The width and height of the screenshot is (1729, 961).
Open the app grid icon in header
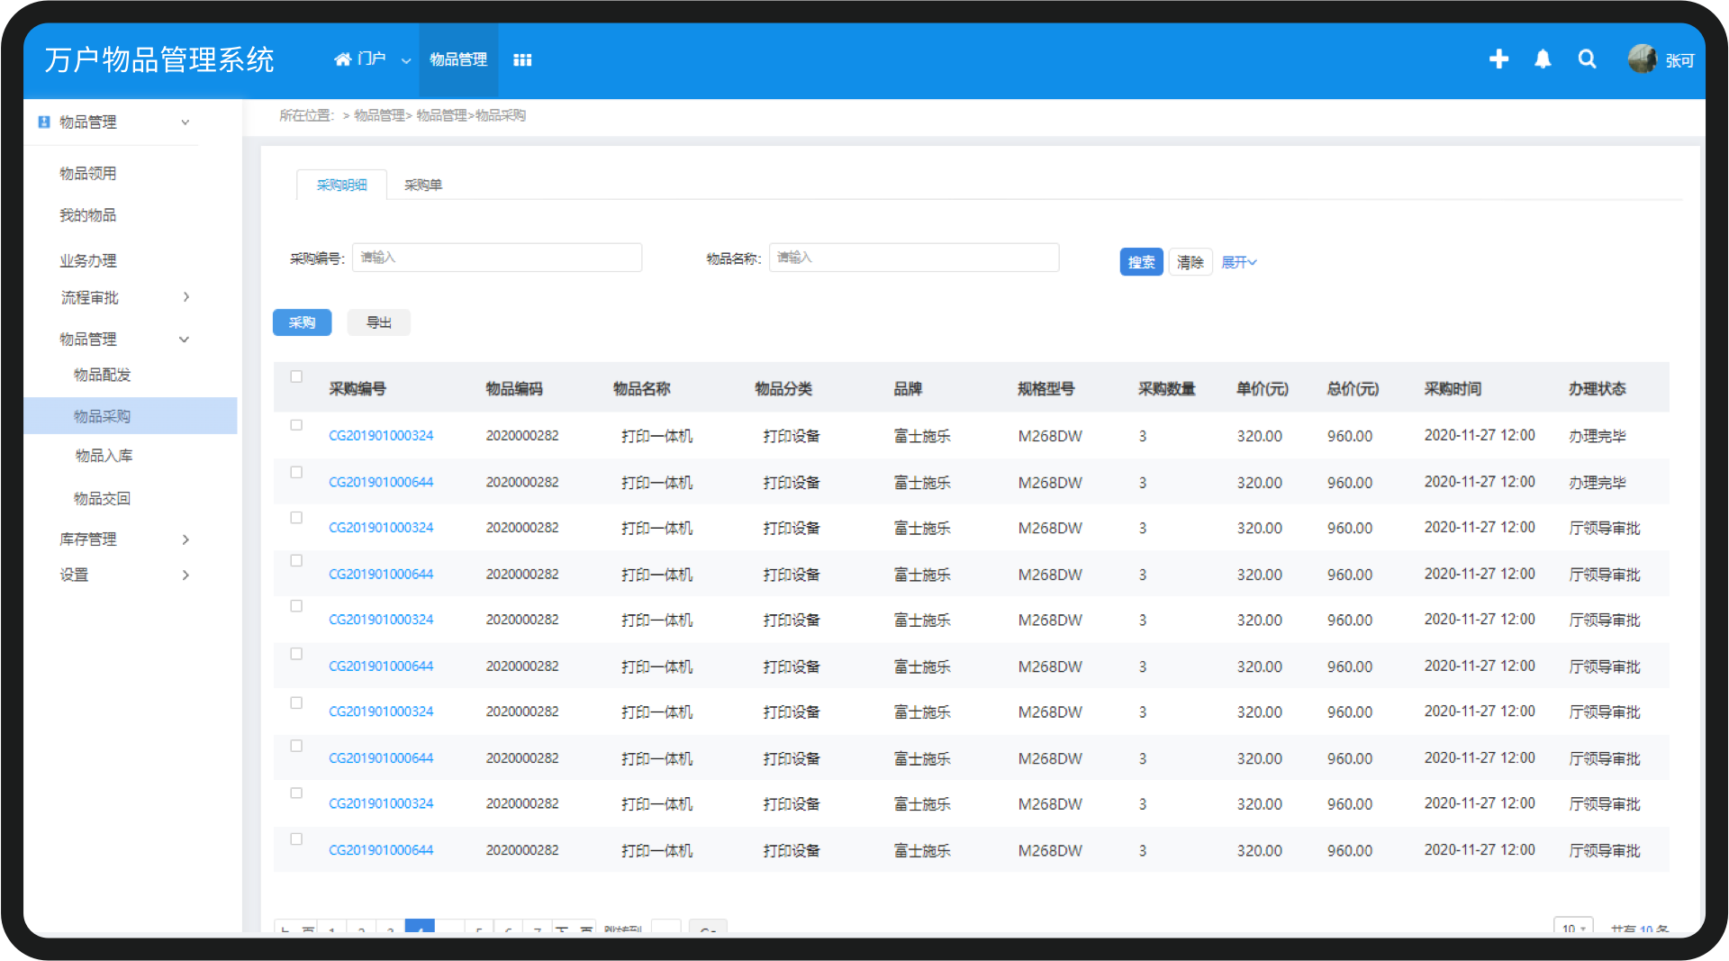pos(522,59)
